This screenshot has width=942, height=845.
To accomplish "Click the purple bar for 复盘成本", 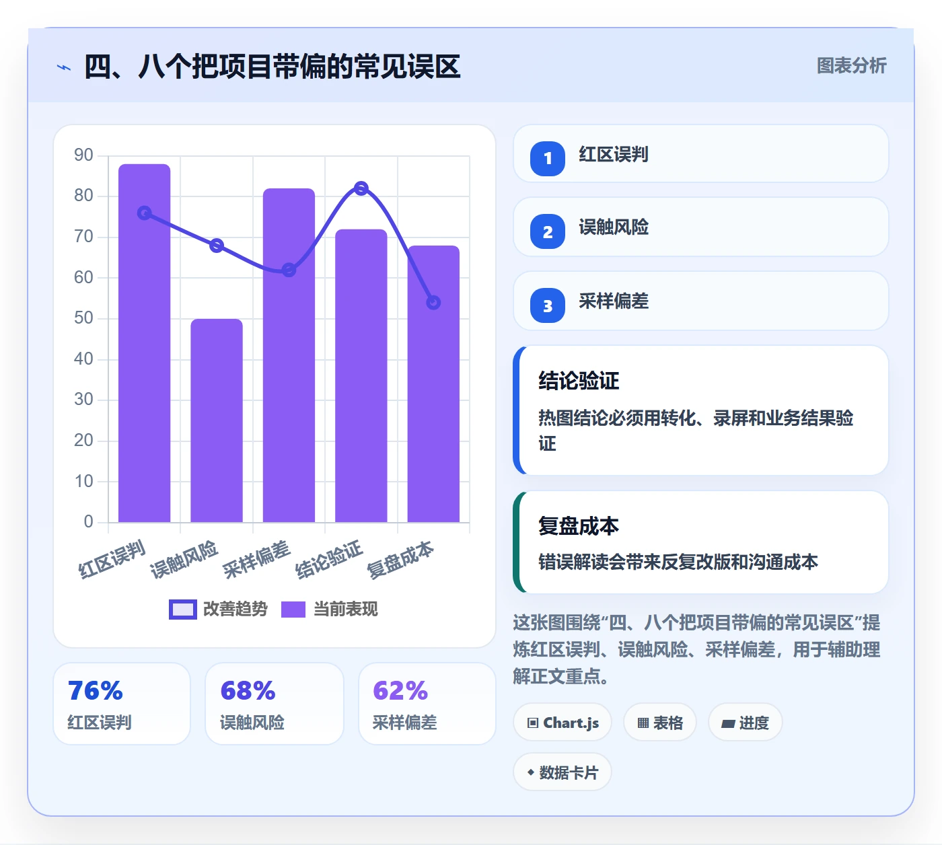I will 433,383.
